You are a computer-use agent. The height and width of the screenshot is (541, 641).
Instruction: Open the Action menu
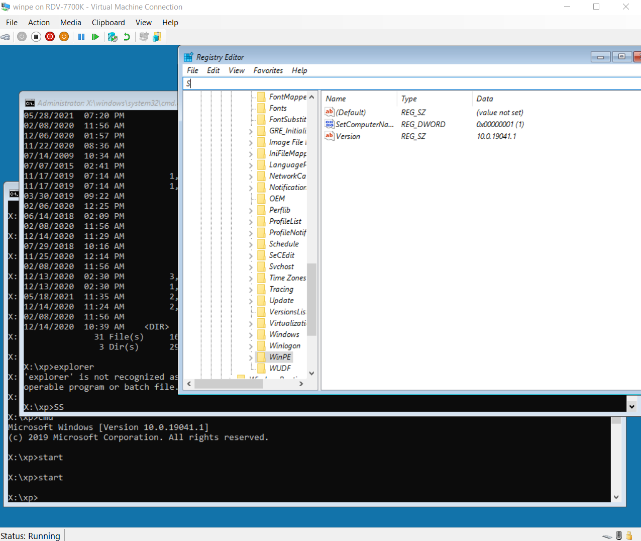pos(39,23)
